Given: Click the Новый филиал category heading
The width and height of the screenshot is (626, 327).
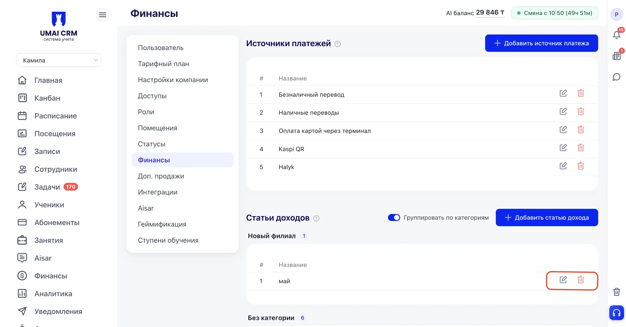Looking at the screenshot, I should pos(272,236).
